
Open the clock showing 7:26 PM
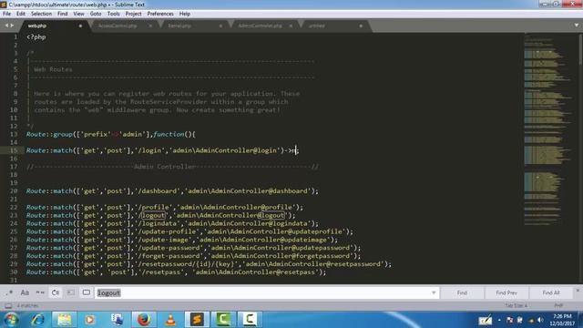tap(562, 320)
